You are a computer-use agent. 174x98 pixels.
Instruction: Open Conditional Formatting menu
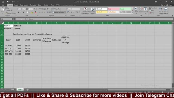click(x=85, y=11)
